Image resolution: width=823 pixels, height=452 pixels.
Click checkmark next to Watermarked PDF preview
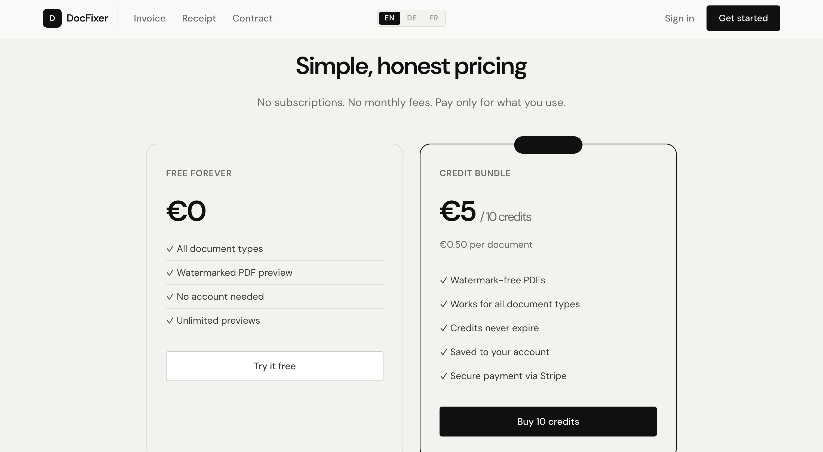(x=170, y=273)
